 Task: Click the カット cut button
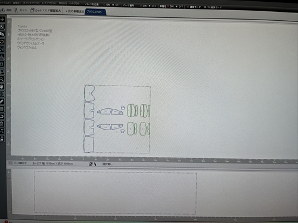tap(20, 10)
